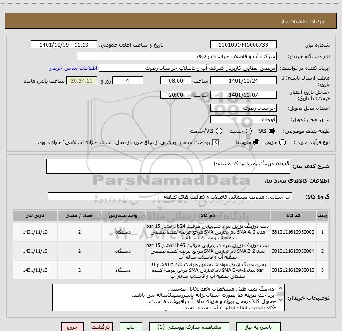The image size is (342, 331).
Task: Click the response deadline date 1401/10/24 field
Action: [243, 80]
